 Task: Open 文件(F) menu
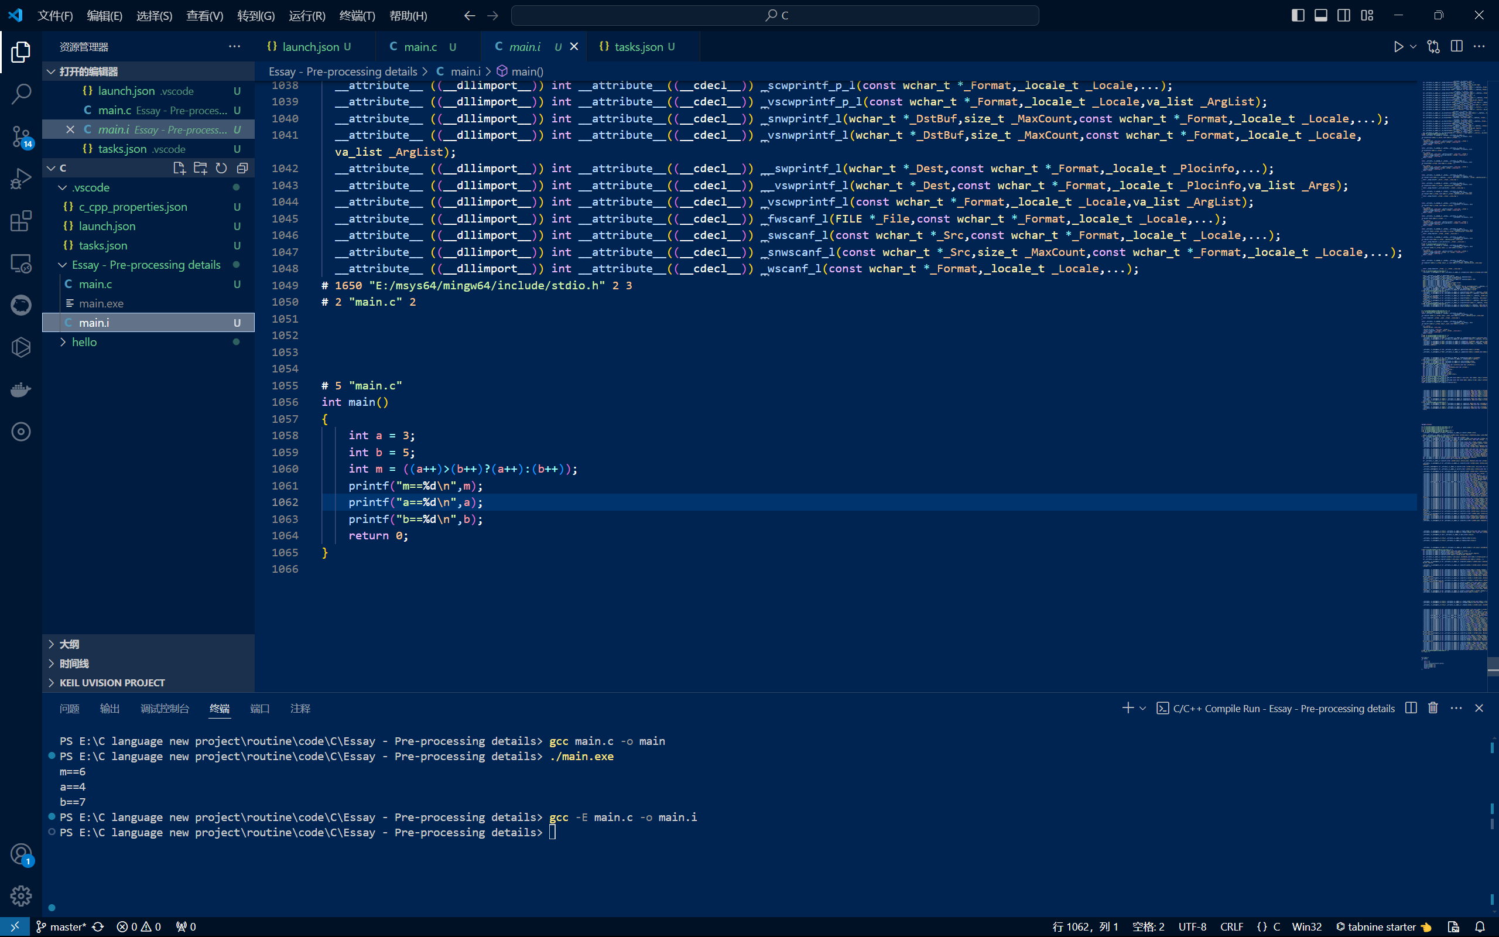point(55,15)
